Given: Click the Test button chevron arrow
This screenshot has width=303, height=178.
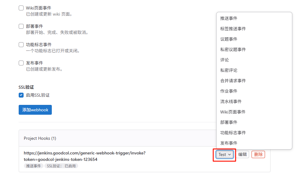Looking at the screenshot, I should 229,154.
